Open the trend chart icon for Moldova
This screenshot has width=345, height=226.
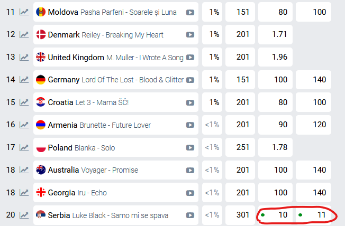tap(24, 12)
